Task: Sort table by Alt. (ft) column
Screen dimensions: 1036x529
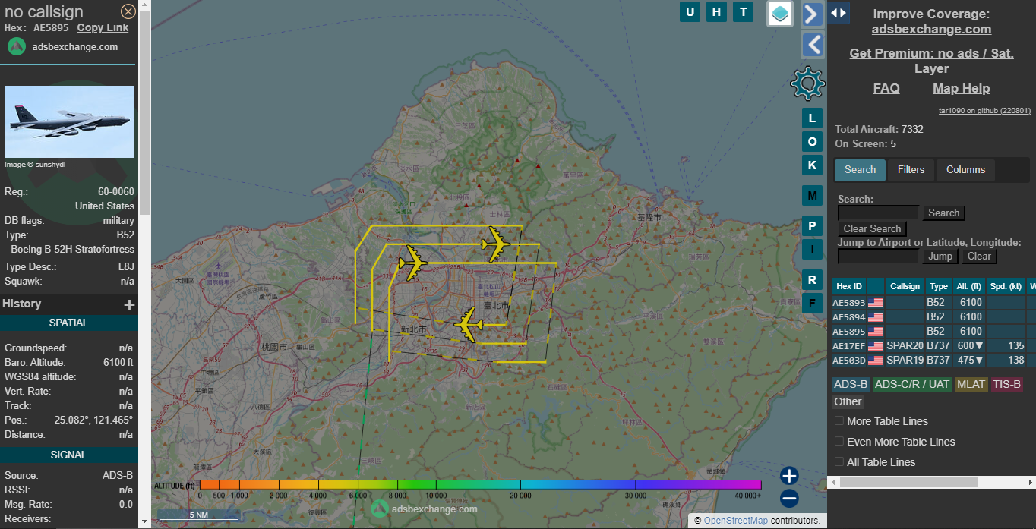Action: [969, 286]
